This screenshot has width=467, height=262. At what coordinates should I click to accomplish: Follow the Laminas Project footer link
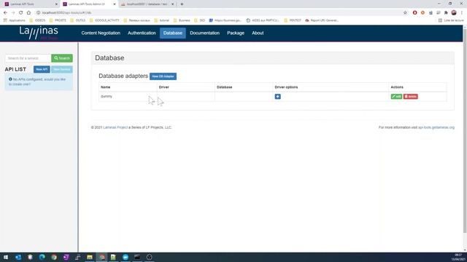[115, 127]
